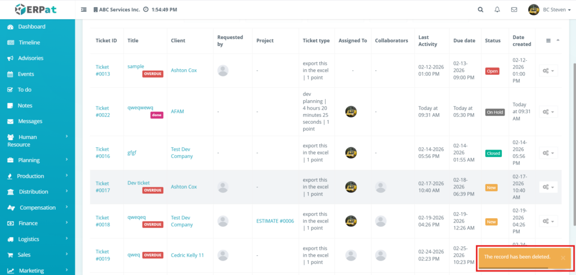The image size is (576, 275).
Task: Open the Messages menu item
Action: tap(30, 121)
